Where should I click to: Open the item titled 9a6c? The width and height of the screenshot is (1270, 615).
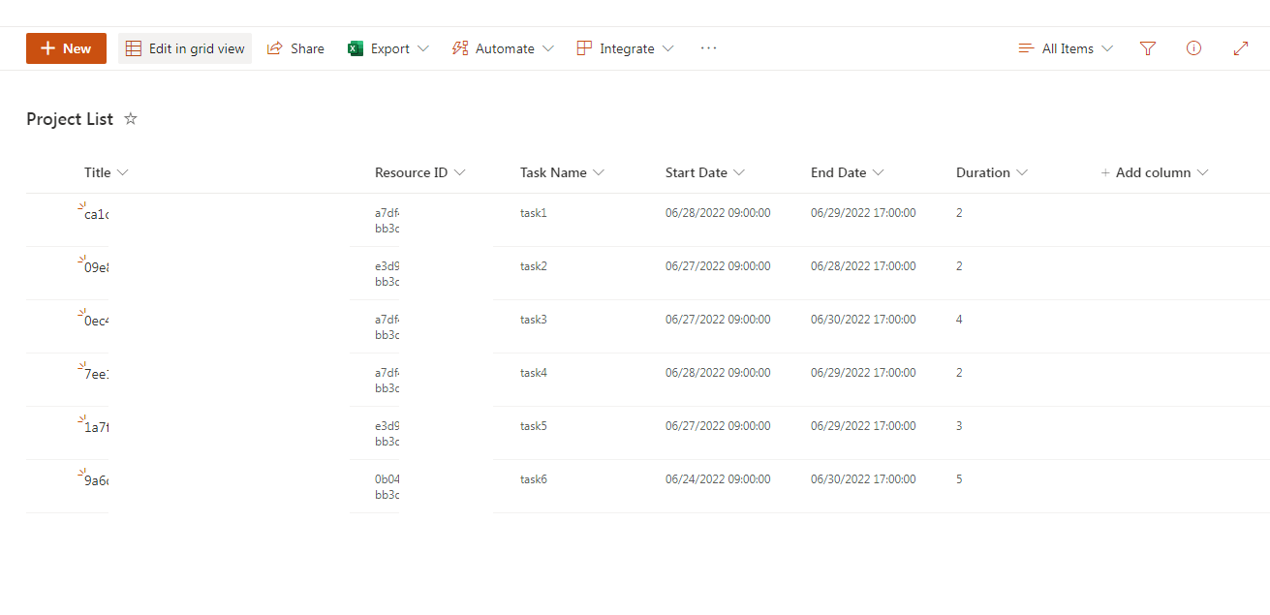click(96, 480)
